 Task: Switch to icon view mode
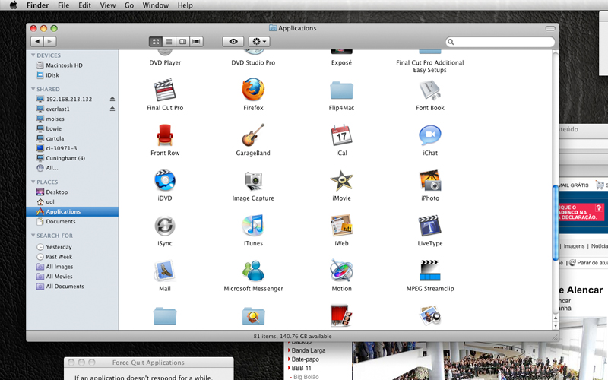point(156,42)
